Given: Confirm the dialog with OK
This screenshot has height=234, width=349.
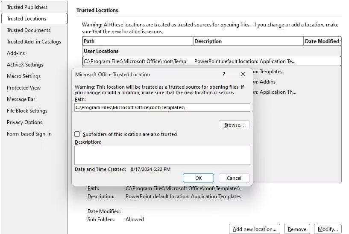Looking at the screenshot, I should [x=198, y=178].
